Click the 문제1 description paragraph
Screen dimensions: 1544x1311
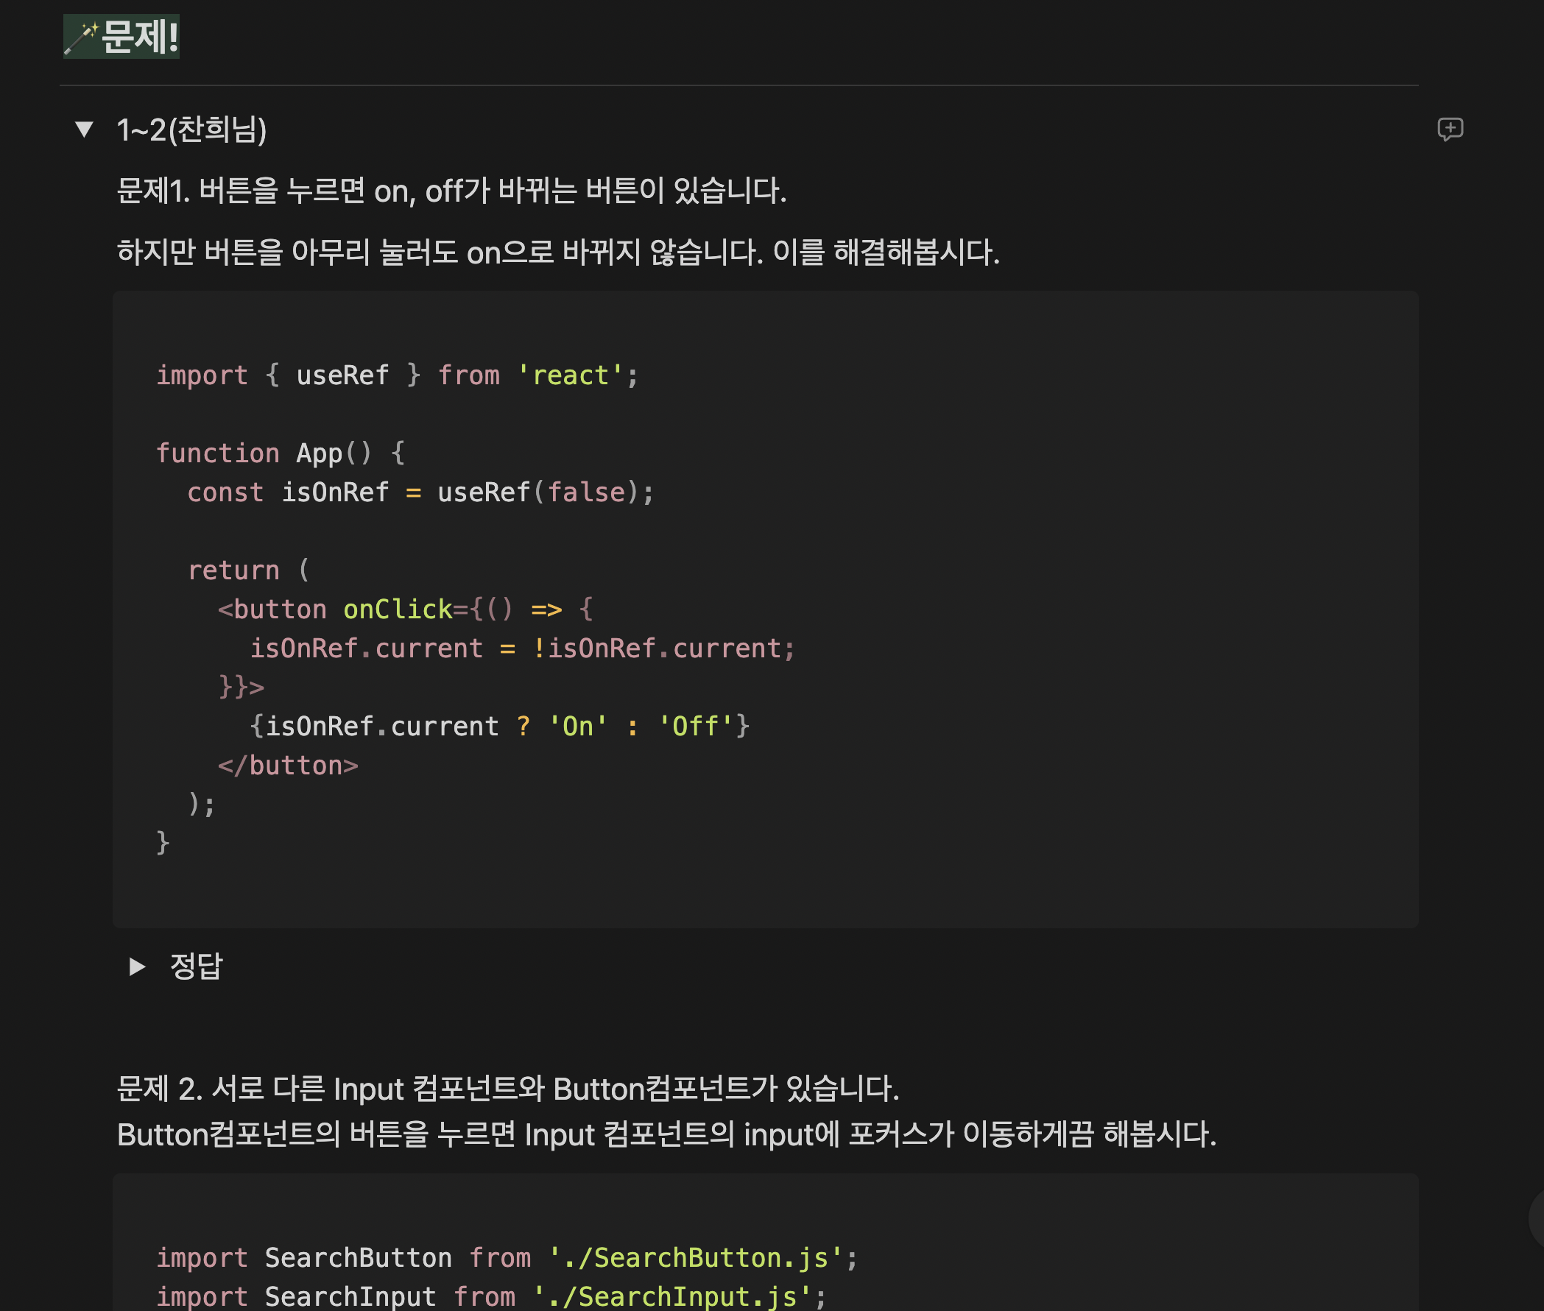point(451,191)
